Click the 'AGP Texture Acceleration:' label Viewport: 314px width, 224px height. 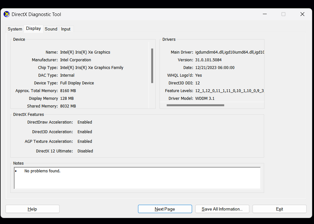(49, 141)
